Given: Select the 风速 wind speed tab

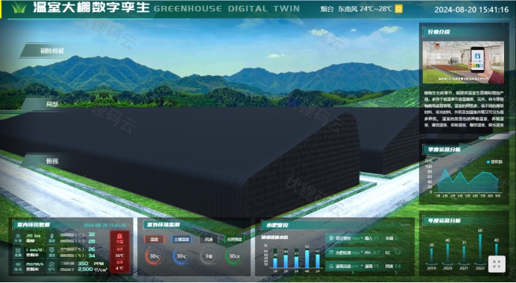Looking at the screenshot, I should 209,239.
